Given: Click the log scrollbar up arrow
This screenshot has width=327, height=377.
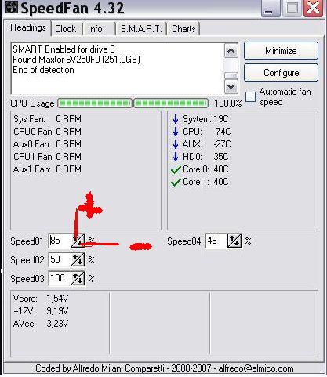Looking at the screenshot, I should click(x=231, y=51).
